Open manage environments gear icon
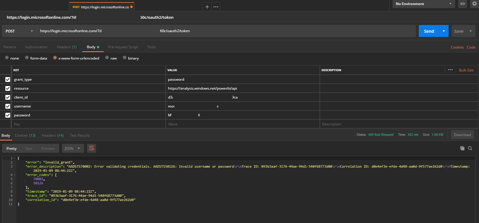The width and height of the screenshot is (479, 223). point(474,4)
